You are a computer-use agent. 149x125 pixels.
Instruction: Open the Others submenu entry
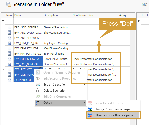click(x=61, y=103)
